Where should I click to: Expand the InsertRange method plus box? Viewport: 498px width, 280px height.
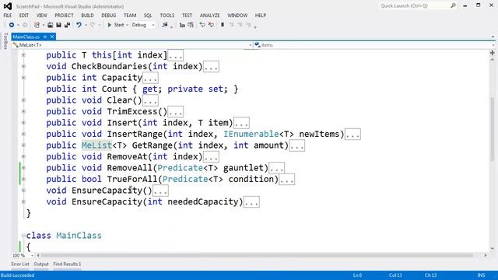tap(23, 134)
